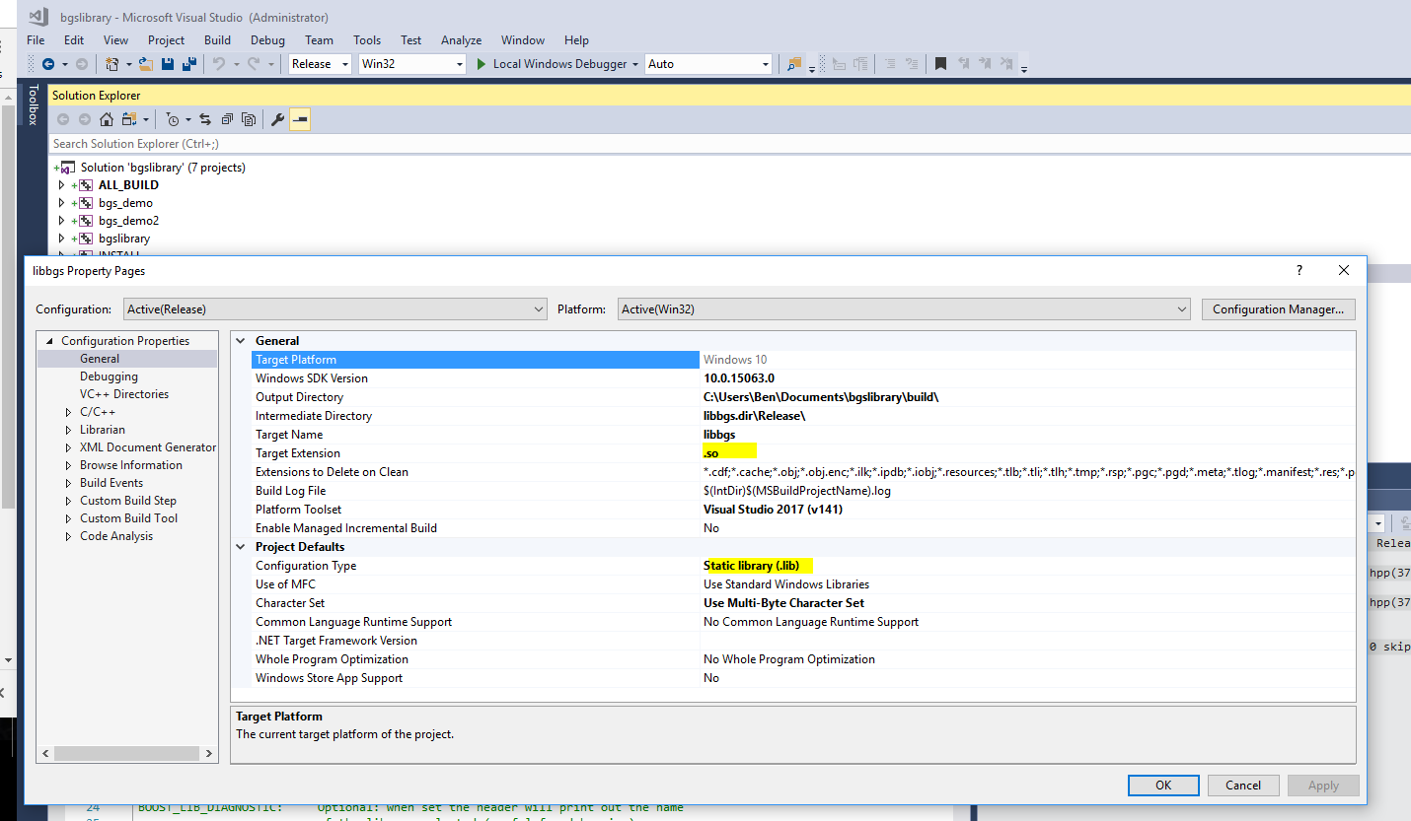Open the Toolbox side tab

pos(33,104)
